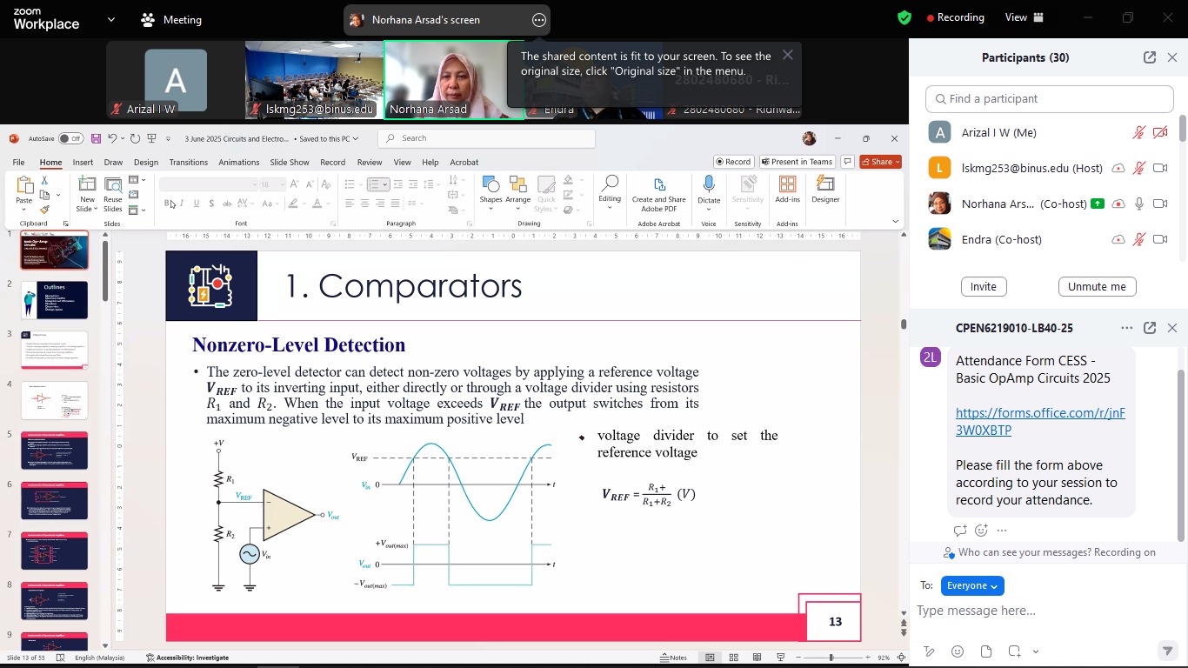Click the Add-ins icon in ribbon
The width and height of the screenshot is (1188, 668).
(787, 184)
